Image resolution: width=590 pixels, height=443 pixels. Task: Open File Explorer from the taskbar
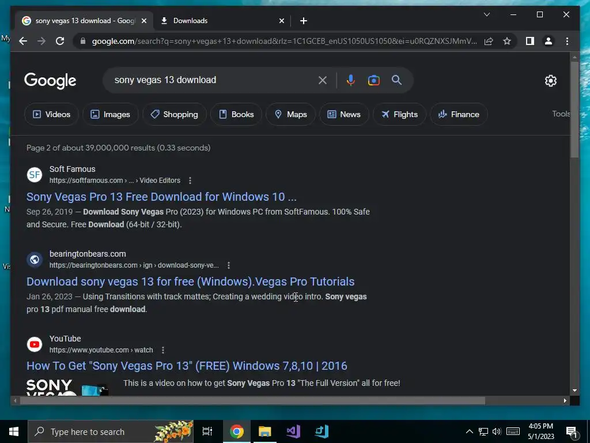point(265,431)
